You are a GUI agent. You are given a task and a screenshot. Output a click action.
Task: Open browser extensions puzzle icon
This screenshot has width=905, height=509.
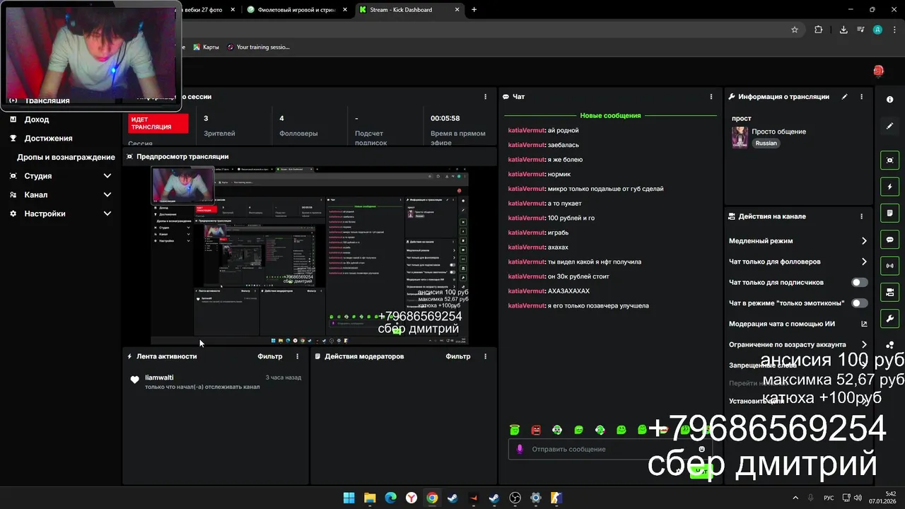click(819, 30)
